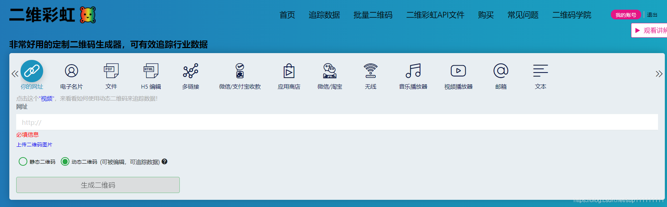Open the 常见问题 menu item

(x=523, y=15)
